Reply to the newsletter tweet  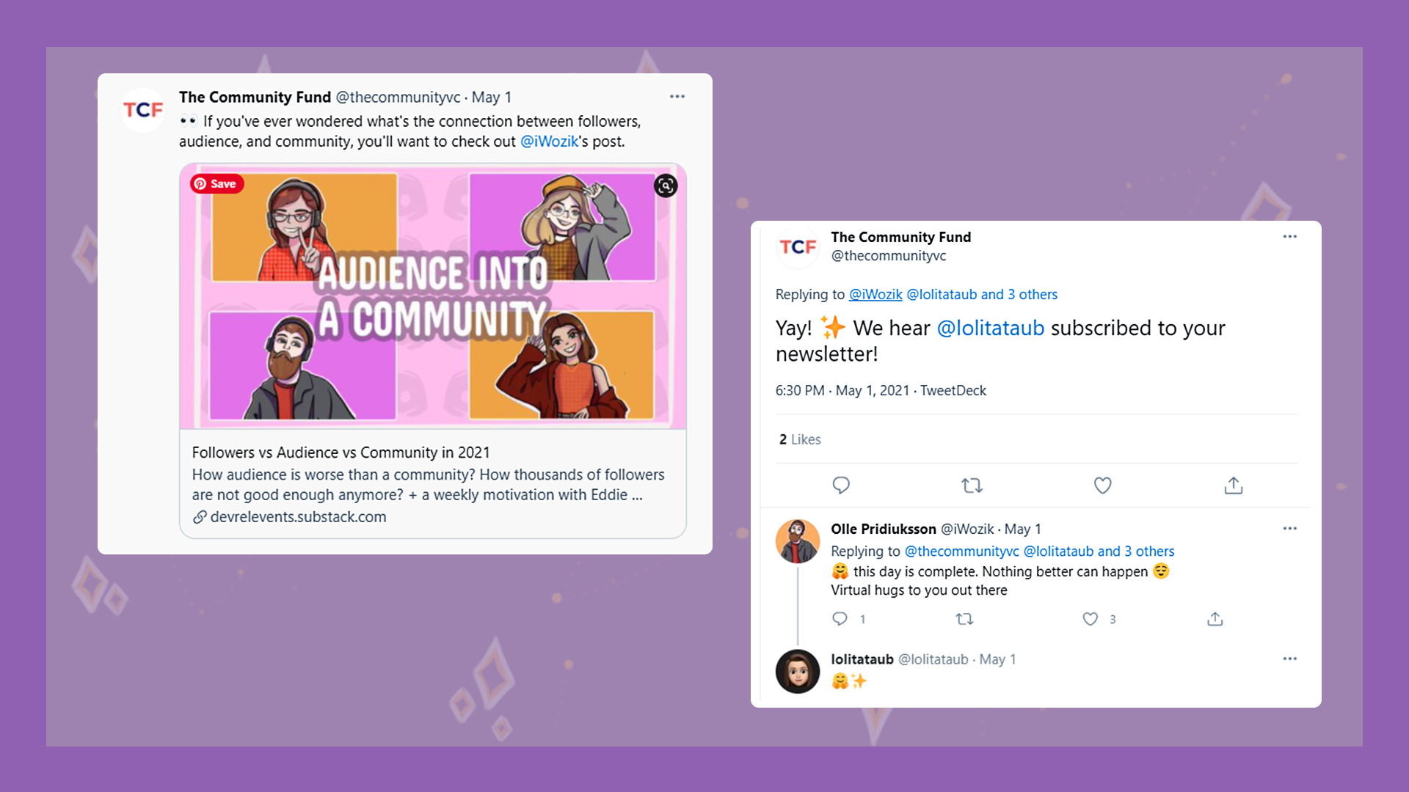pos(841,485)
